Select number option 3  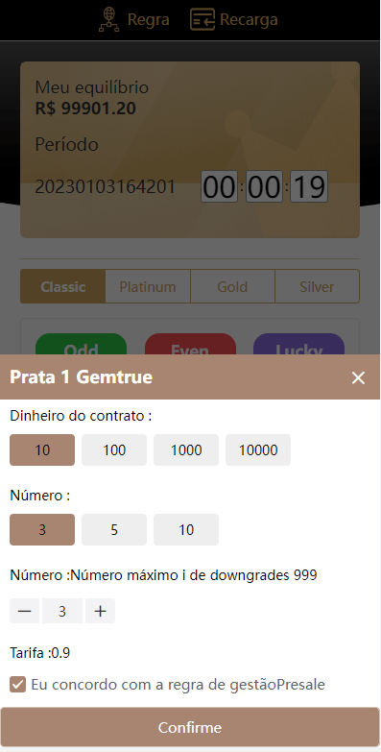(42, 529)
